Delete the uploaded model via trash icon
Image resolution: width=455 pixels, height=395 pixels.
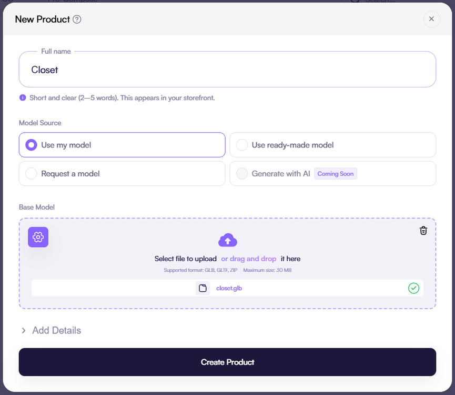click(x=423, y=230)
